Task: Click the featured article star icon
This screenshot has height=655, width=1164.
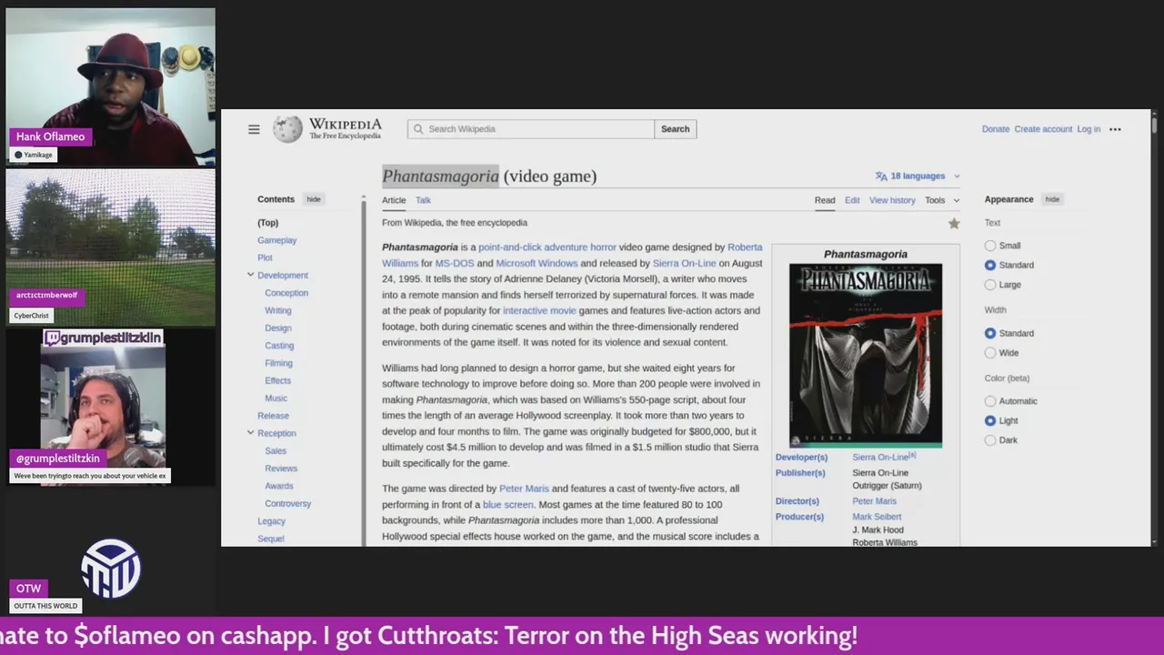Action: tap(954, 223)
